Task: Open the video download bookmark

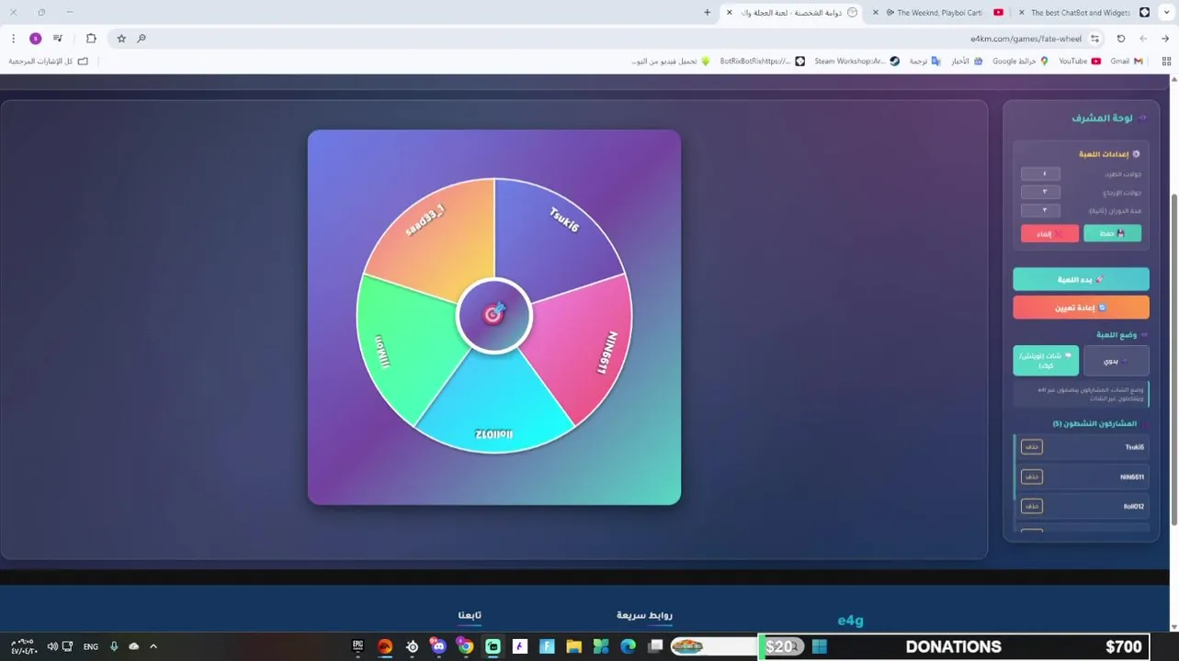Action: 671,62
